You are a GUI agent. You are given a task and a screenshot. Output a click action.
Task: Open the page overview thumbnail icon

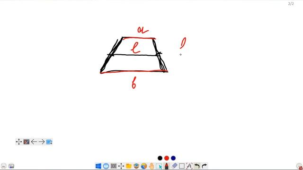click(27, 142)
